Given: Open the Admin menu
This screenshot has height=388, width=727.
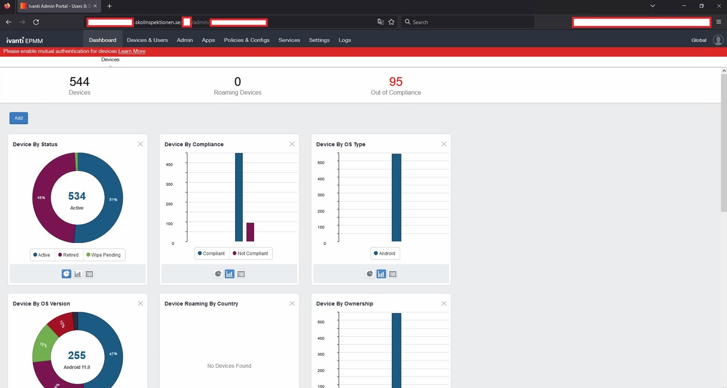Looking at the screenshot, I should [185, 40].
